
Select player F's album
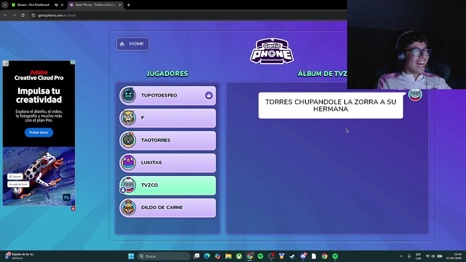pos(167,118)
